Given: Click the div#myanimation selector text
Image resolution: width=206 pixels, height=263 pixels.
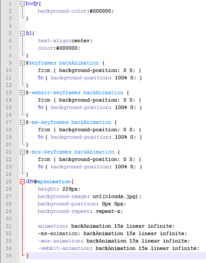Looking at the screenshot, I should pos(48,181).
